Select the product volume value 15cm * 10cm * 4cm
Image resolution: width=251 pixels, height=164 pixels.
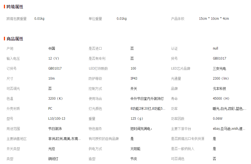(214, 19)
